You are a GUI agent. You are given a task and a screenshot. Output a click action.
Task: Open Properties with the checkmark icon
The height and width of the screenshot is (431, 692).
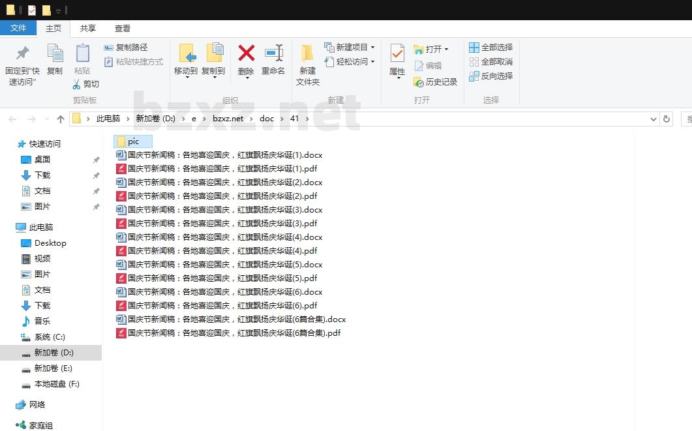397,53
